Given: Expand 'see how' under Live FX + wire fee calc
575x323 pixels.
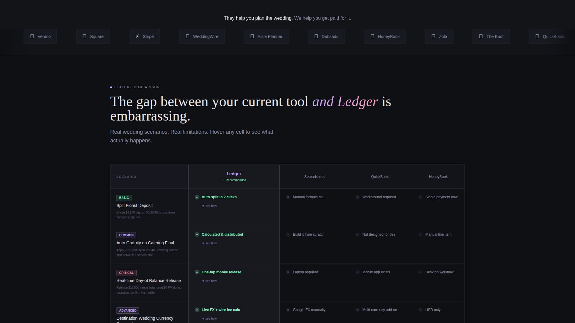Looking at the screenshot, I should (x=209, y=319).
